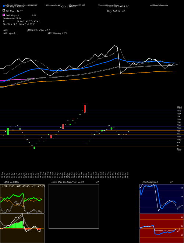
Task: Click the 147.2 price axis label
Action: pyautogui.click(x=179, y=111)
